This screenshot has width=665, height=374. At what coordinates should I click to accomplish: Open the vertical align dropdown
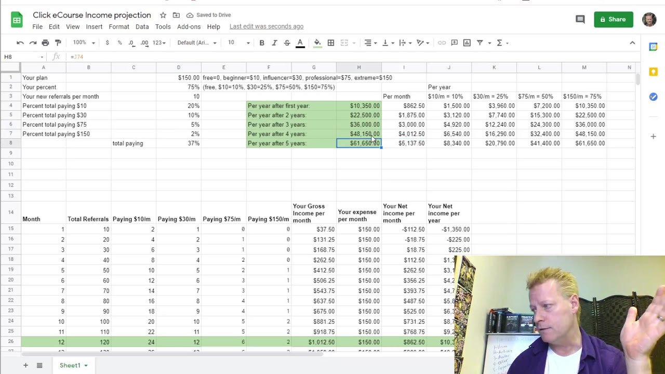point(387,43)
